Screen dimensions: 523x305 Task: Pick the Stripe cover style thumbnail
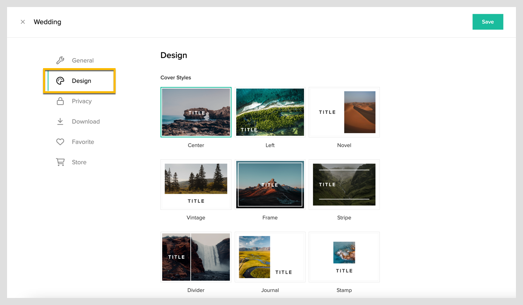(344, 184)
